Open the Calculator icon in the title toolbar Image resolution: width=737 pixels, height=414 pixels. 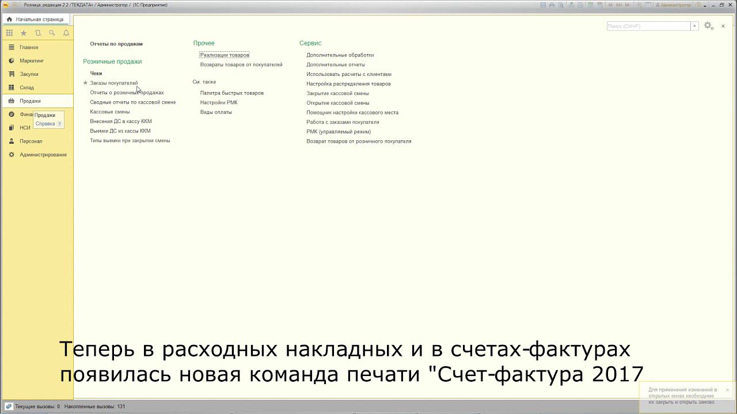(x=591, y=5)
